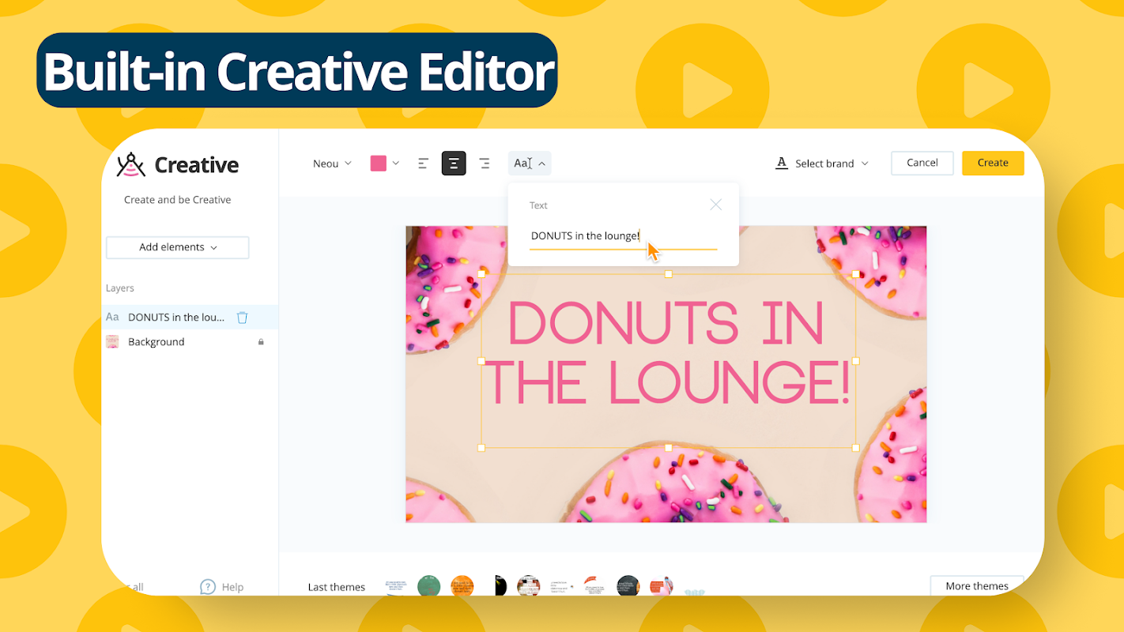The image size is (1124, 632).
Task: Align text to the left
Action: [424, 164]
